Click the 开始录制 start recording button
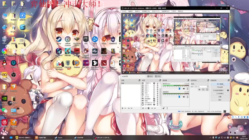The height and width of the screenshot is (140, 249). 220,87
